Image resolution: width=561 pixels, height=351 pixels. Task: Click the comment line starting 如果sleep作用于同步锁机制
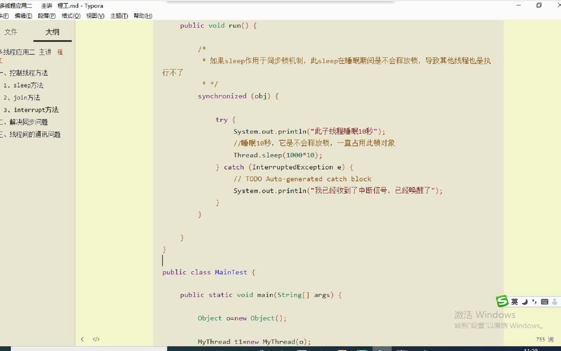point(346,61)
